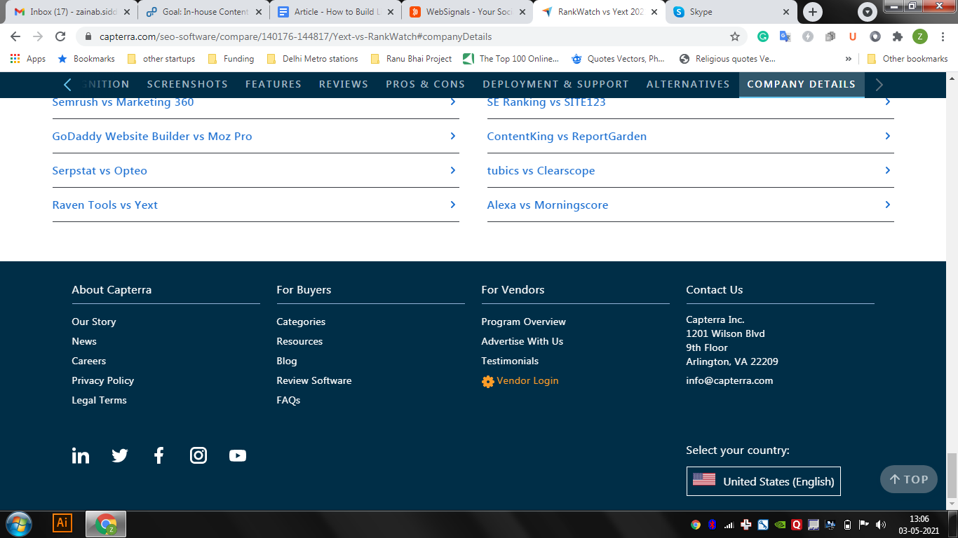Click the orange U extension icon
Viewport: 958px width, 538px height.
pos(853,36)
